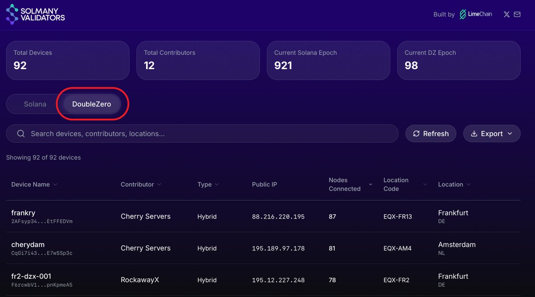Click Hybrid type in frankry row
This screenshot has height=297, width=535.
click(x=207, y=217)
